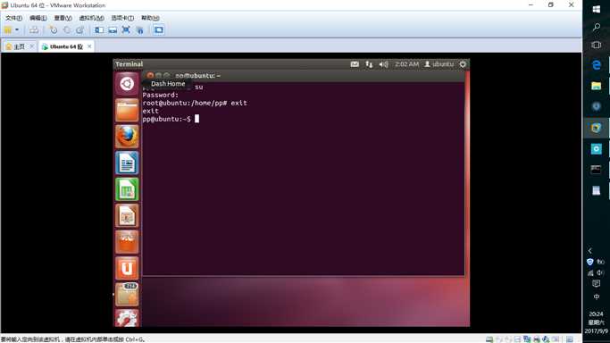Click the hard disk device icon in VMware status bar
The width and height of the screenshot is (610, 343).
489,339
